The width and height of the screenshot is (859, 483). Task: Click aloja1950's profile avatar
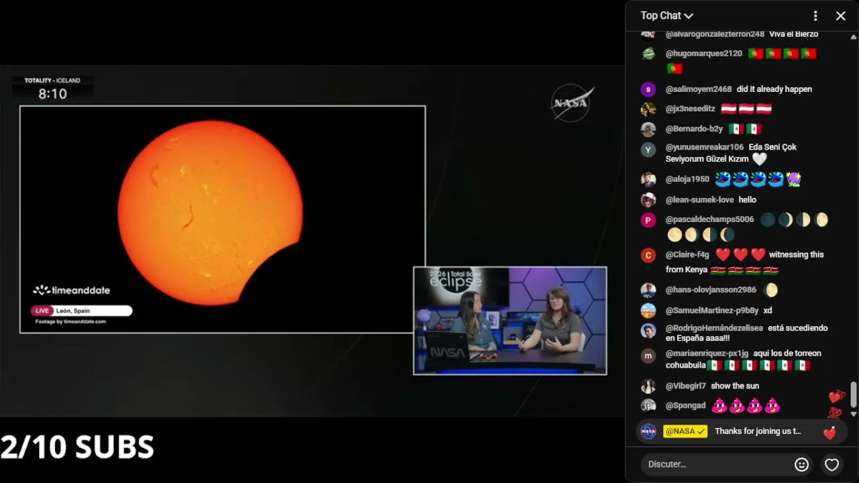click(648, 179)
